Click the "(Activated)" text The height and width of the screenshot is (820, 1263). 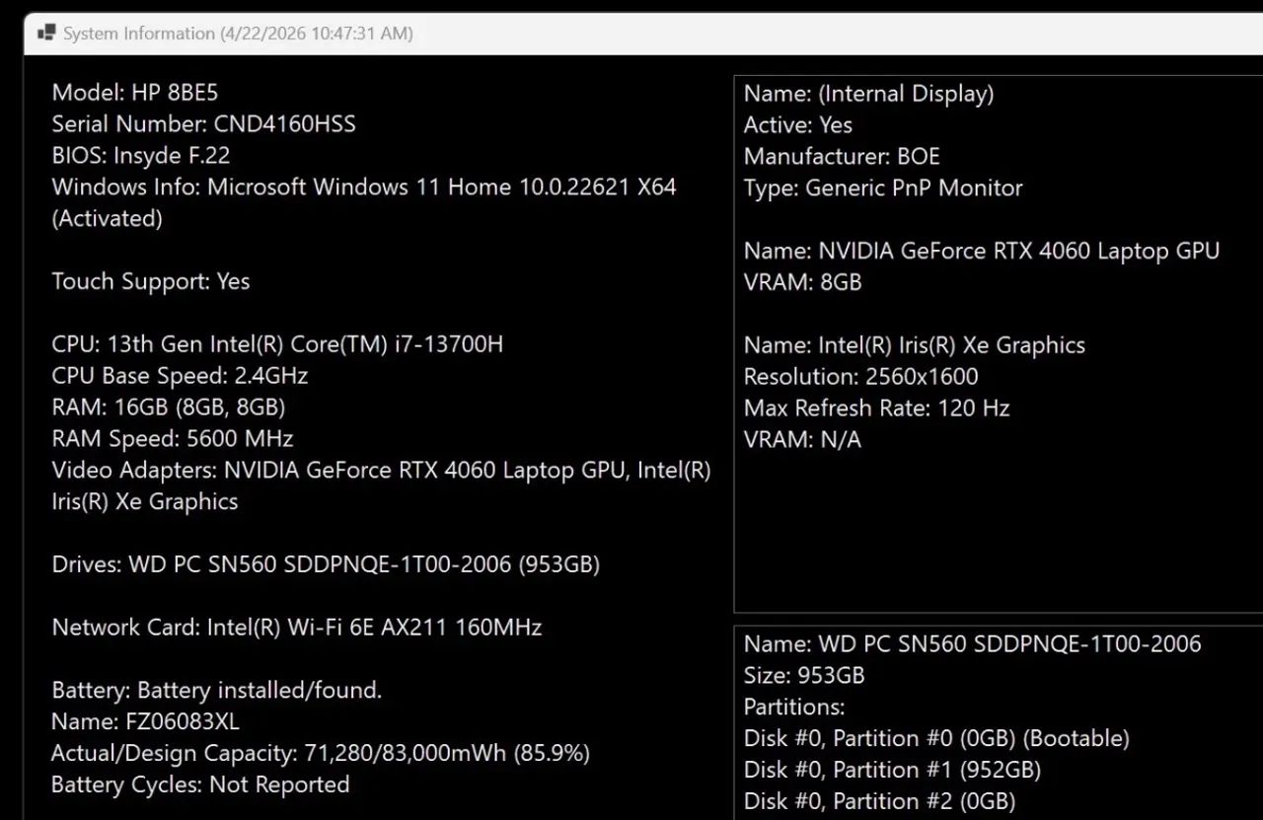[107, 219]
